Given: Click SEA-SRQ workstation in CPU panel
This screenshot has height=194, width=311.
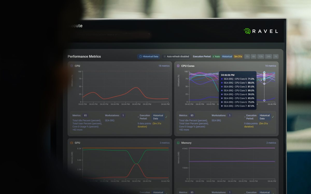Looking at the screenshot, I should pyautogui.click(x=110, y=121).
